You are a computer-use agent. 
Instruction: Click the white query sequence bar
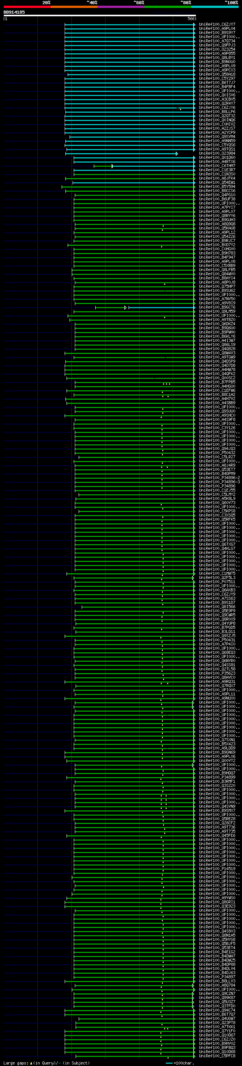pos(100,15)
